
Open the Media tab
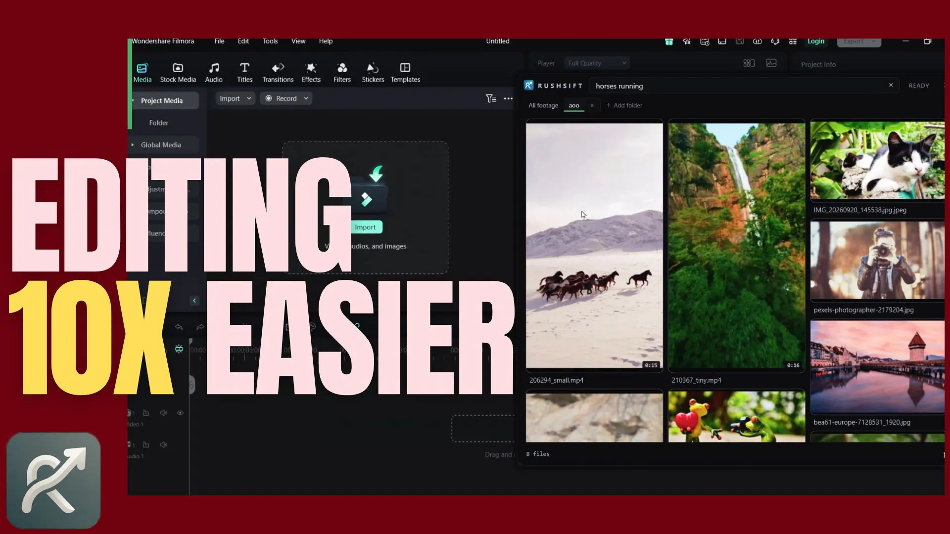(x=142, y=73)
